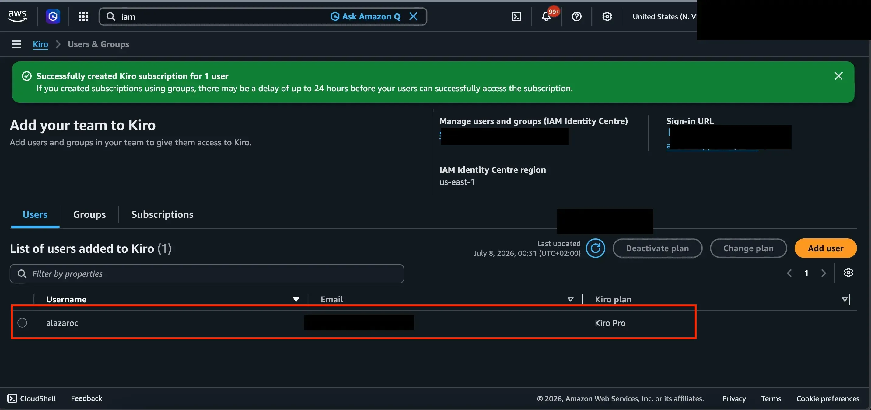Click the magnifier icon in the filter box

[x=22, y=273]
